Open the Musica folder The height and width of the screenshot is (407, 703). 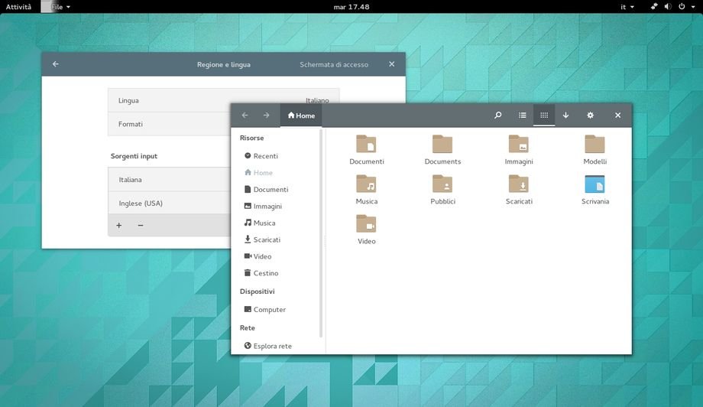tap(367, 184)
